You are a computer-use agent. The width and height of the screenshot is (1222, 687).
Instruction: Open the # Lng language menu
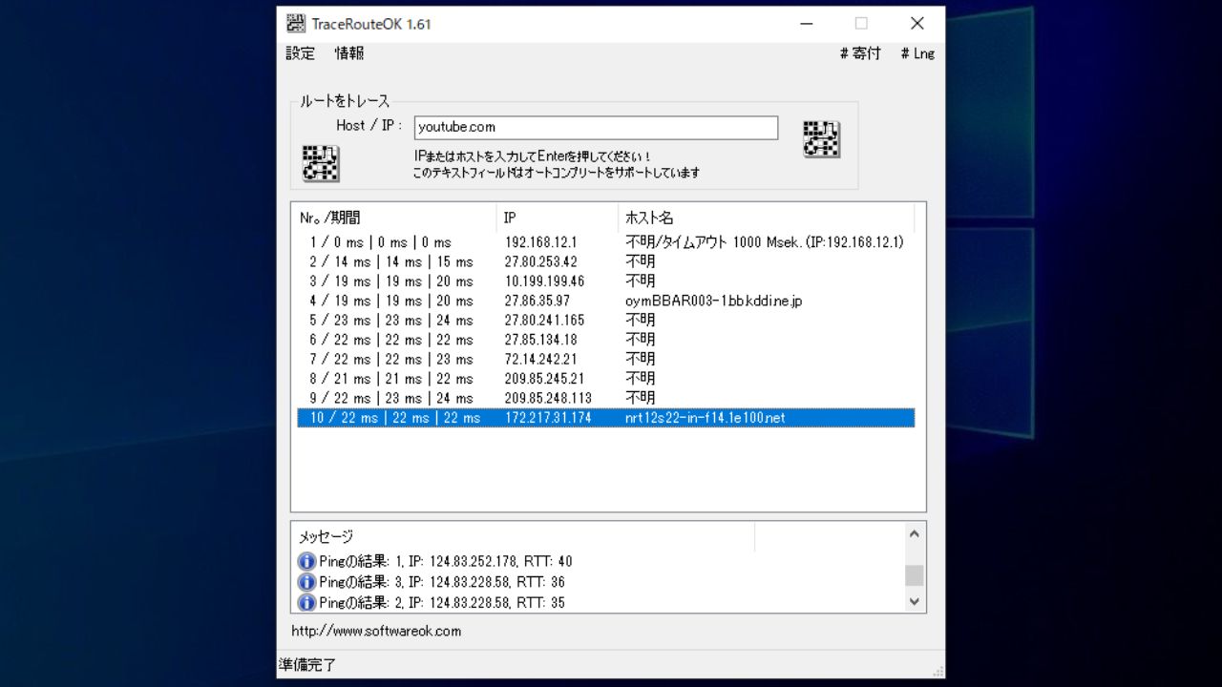pos(917,53)
